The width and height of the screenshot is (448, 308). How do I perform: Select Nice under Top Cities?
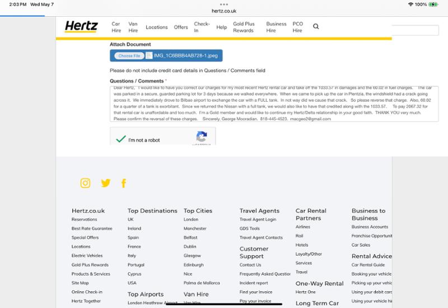pos(188,274)
